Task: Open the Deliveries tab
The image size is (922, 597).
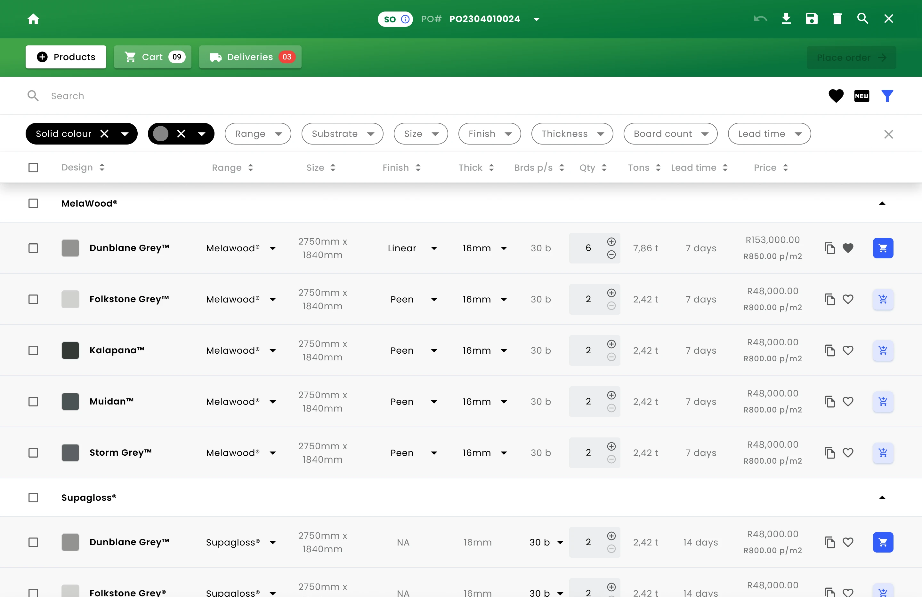Action: tap(250, 57)
